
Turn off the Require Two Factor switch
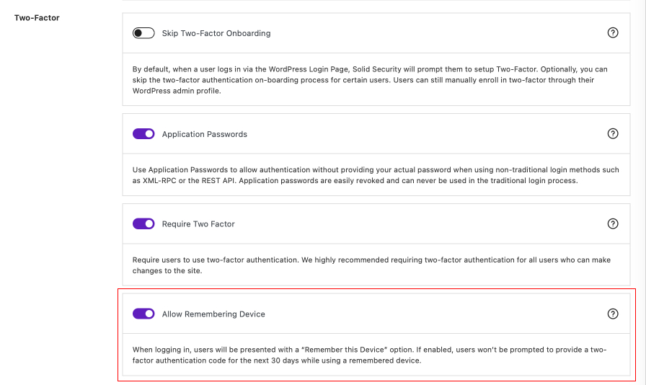(143, 224)
